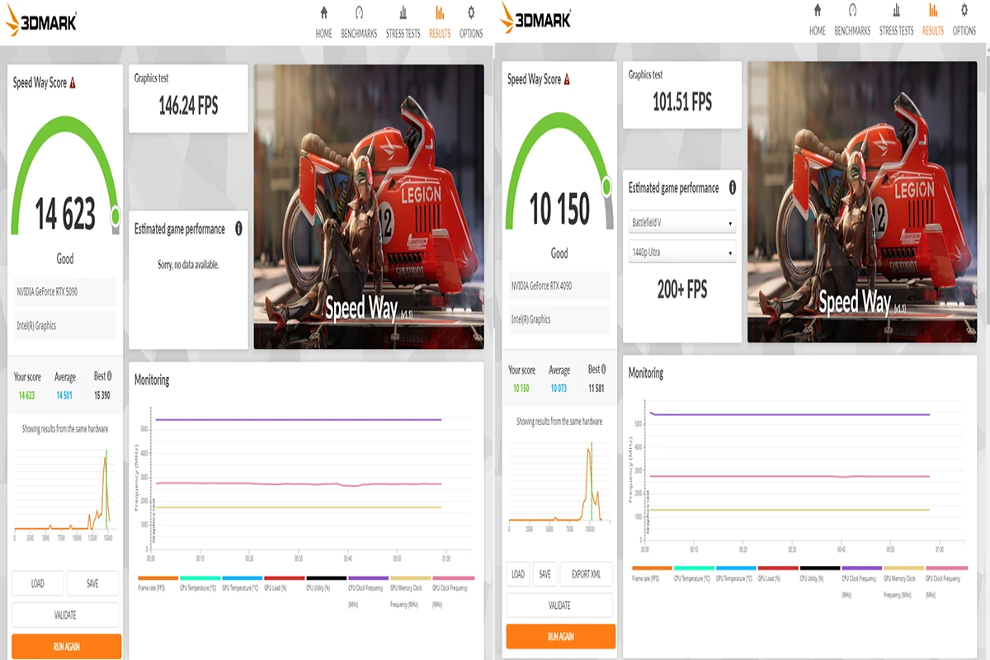Click SAVE in the RTX 5090 window

coord(92,583)
